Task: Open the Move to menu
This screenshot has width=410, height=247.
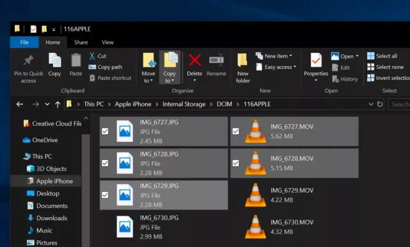Action: tap(149, 68)
